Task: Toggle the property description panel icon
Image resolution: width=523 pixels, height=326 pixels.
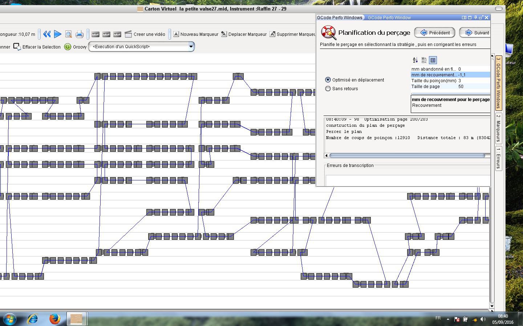Action: click(x=433, y=60)
